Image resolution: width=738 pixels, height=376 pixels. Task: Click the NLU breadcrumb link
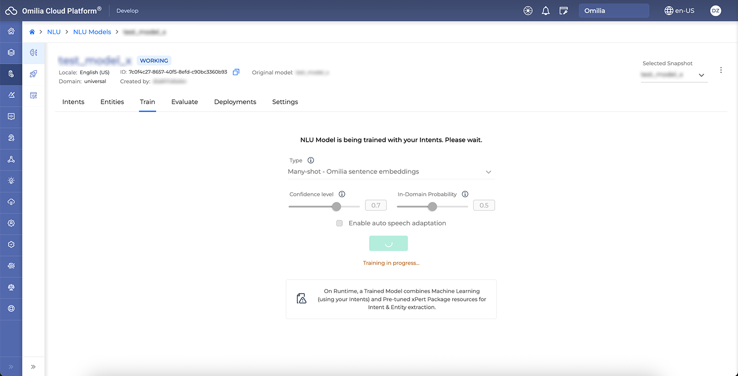tap(54, 32)
